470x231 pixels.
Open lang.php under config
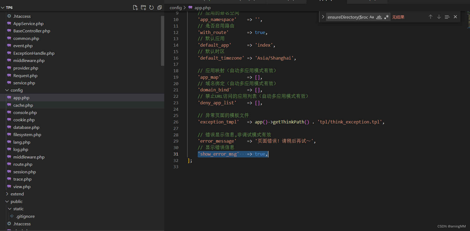click(22, 142)
